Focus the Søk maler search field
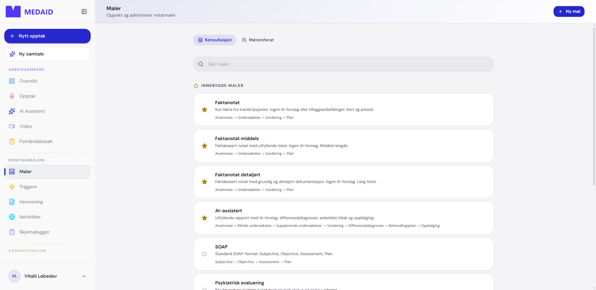596x290 pixels. pos(344,64)
